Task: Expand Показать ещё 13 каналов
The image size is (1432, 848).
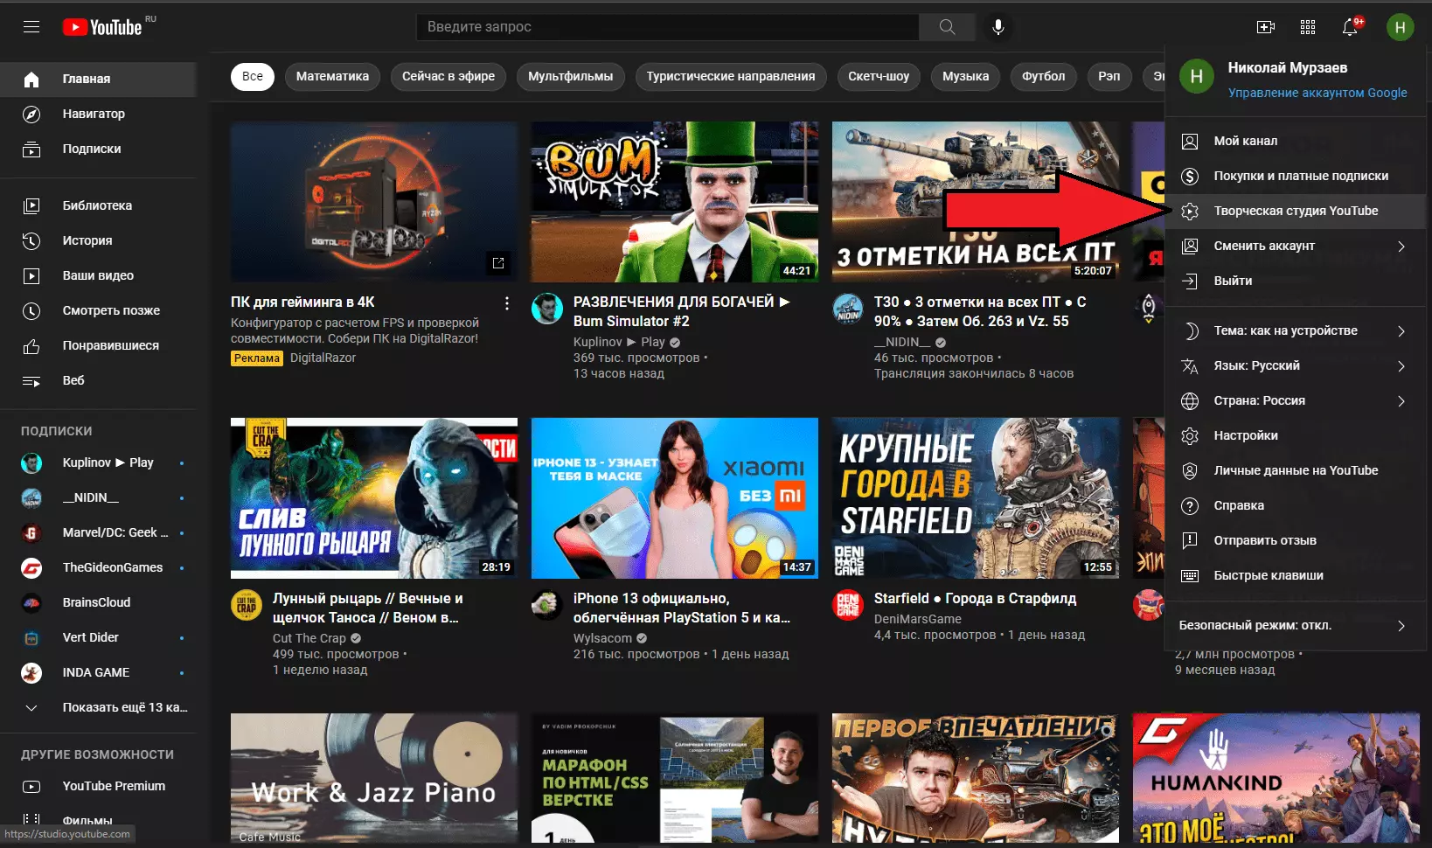Action: (x=98, y=707)
